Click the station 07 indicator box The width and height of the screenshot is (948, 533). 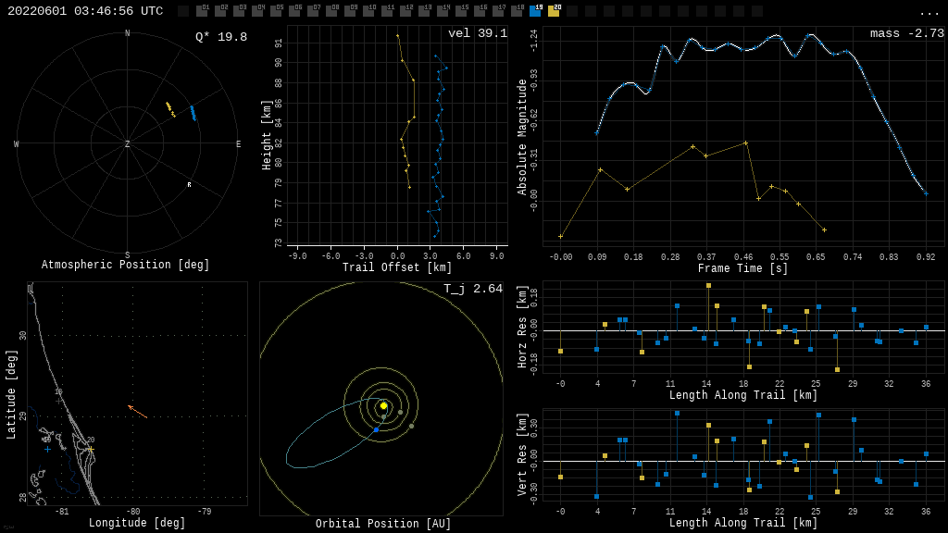(x=313, y=11)
